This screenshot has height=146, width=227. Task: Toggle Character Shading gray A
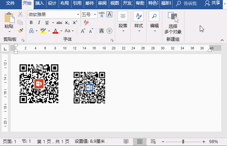(x=102, y=31)
